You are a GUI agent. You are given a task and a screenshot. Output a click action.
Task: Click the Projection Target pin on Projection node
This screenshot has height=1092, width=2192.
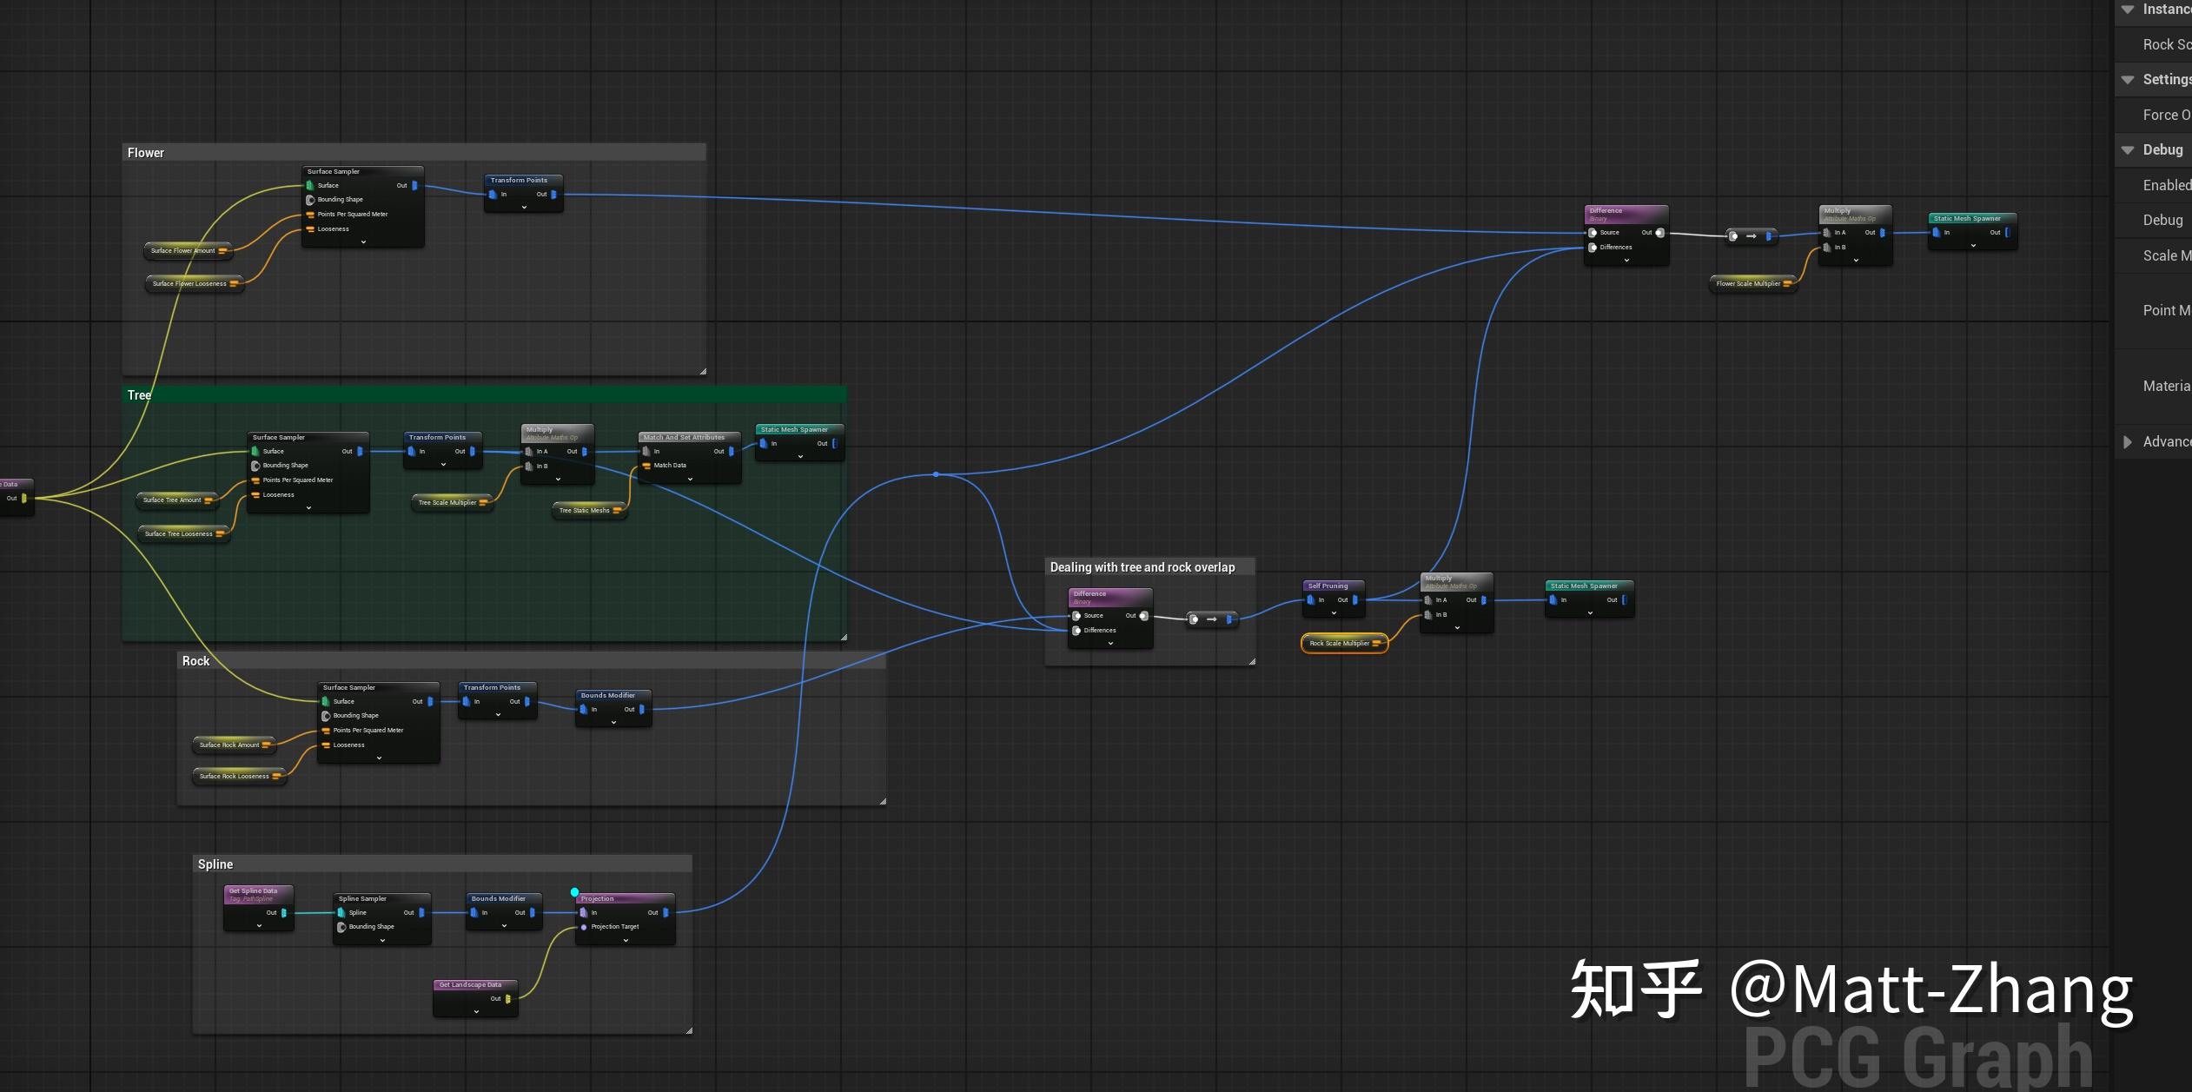pyautogui.click(x=584, y=927)
